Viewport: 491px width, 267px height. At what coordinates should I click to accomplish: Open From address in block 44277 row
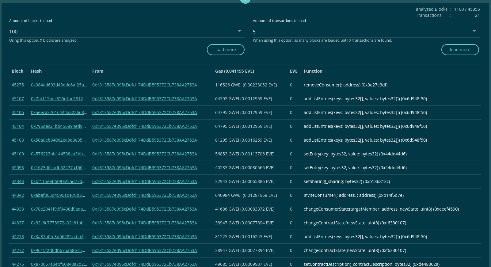point(145,250)
